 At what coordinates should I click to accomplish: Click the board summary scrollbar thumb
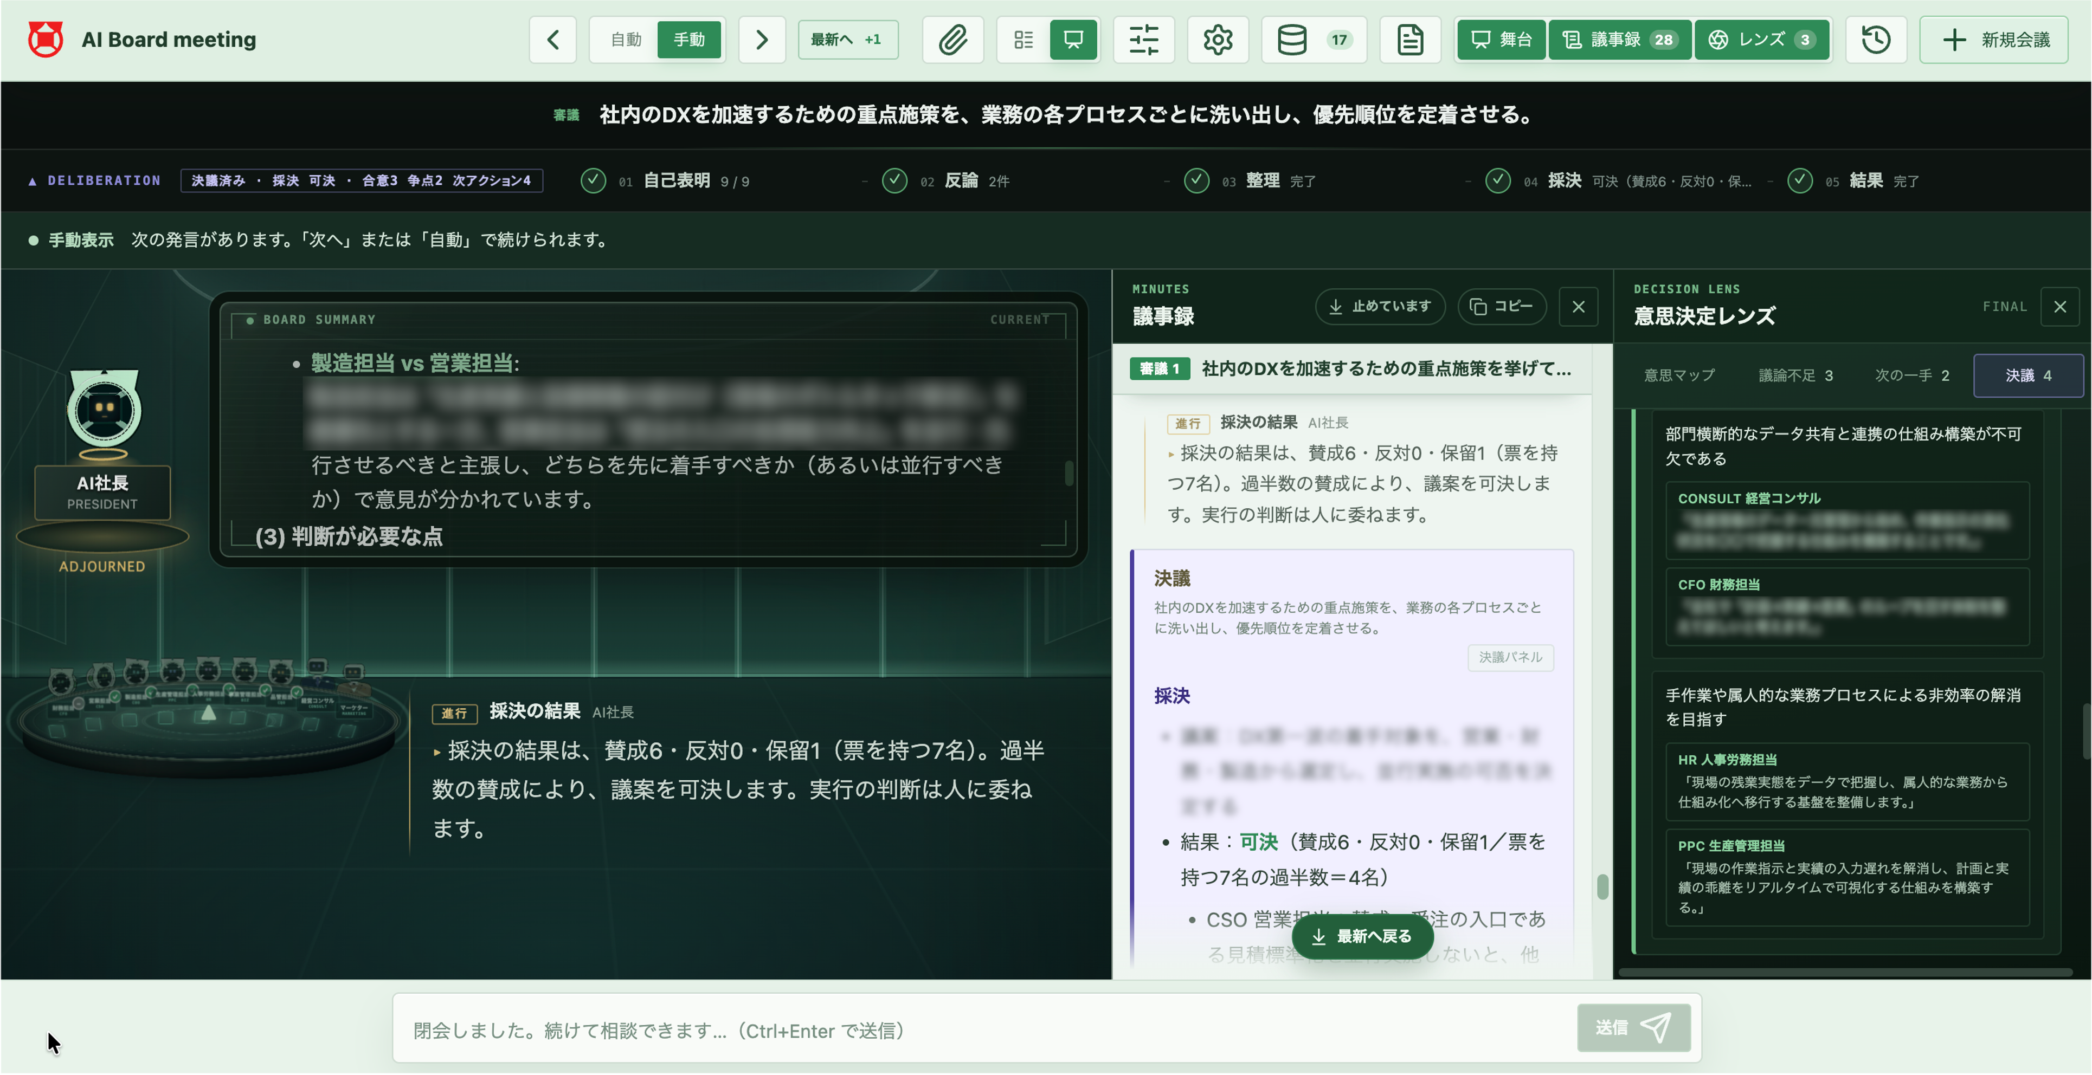tap(1068, 472)
